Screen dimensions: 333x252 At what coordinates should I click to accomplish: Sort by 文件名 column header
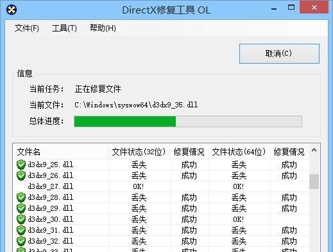coord(60,152)
